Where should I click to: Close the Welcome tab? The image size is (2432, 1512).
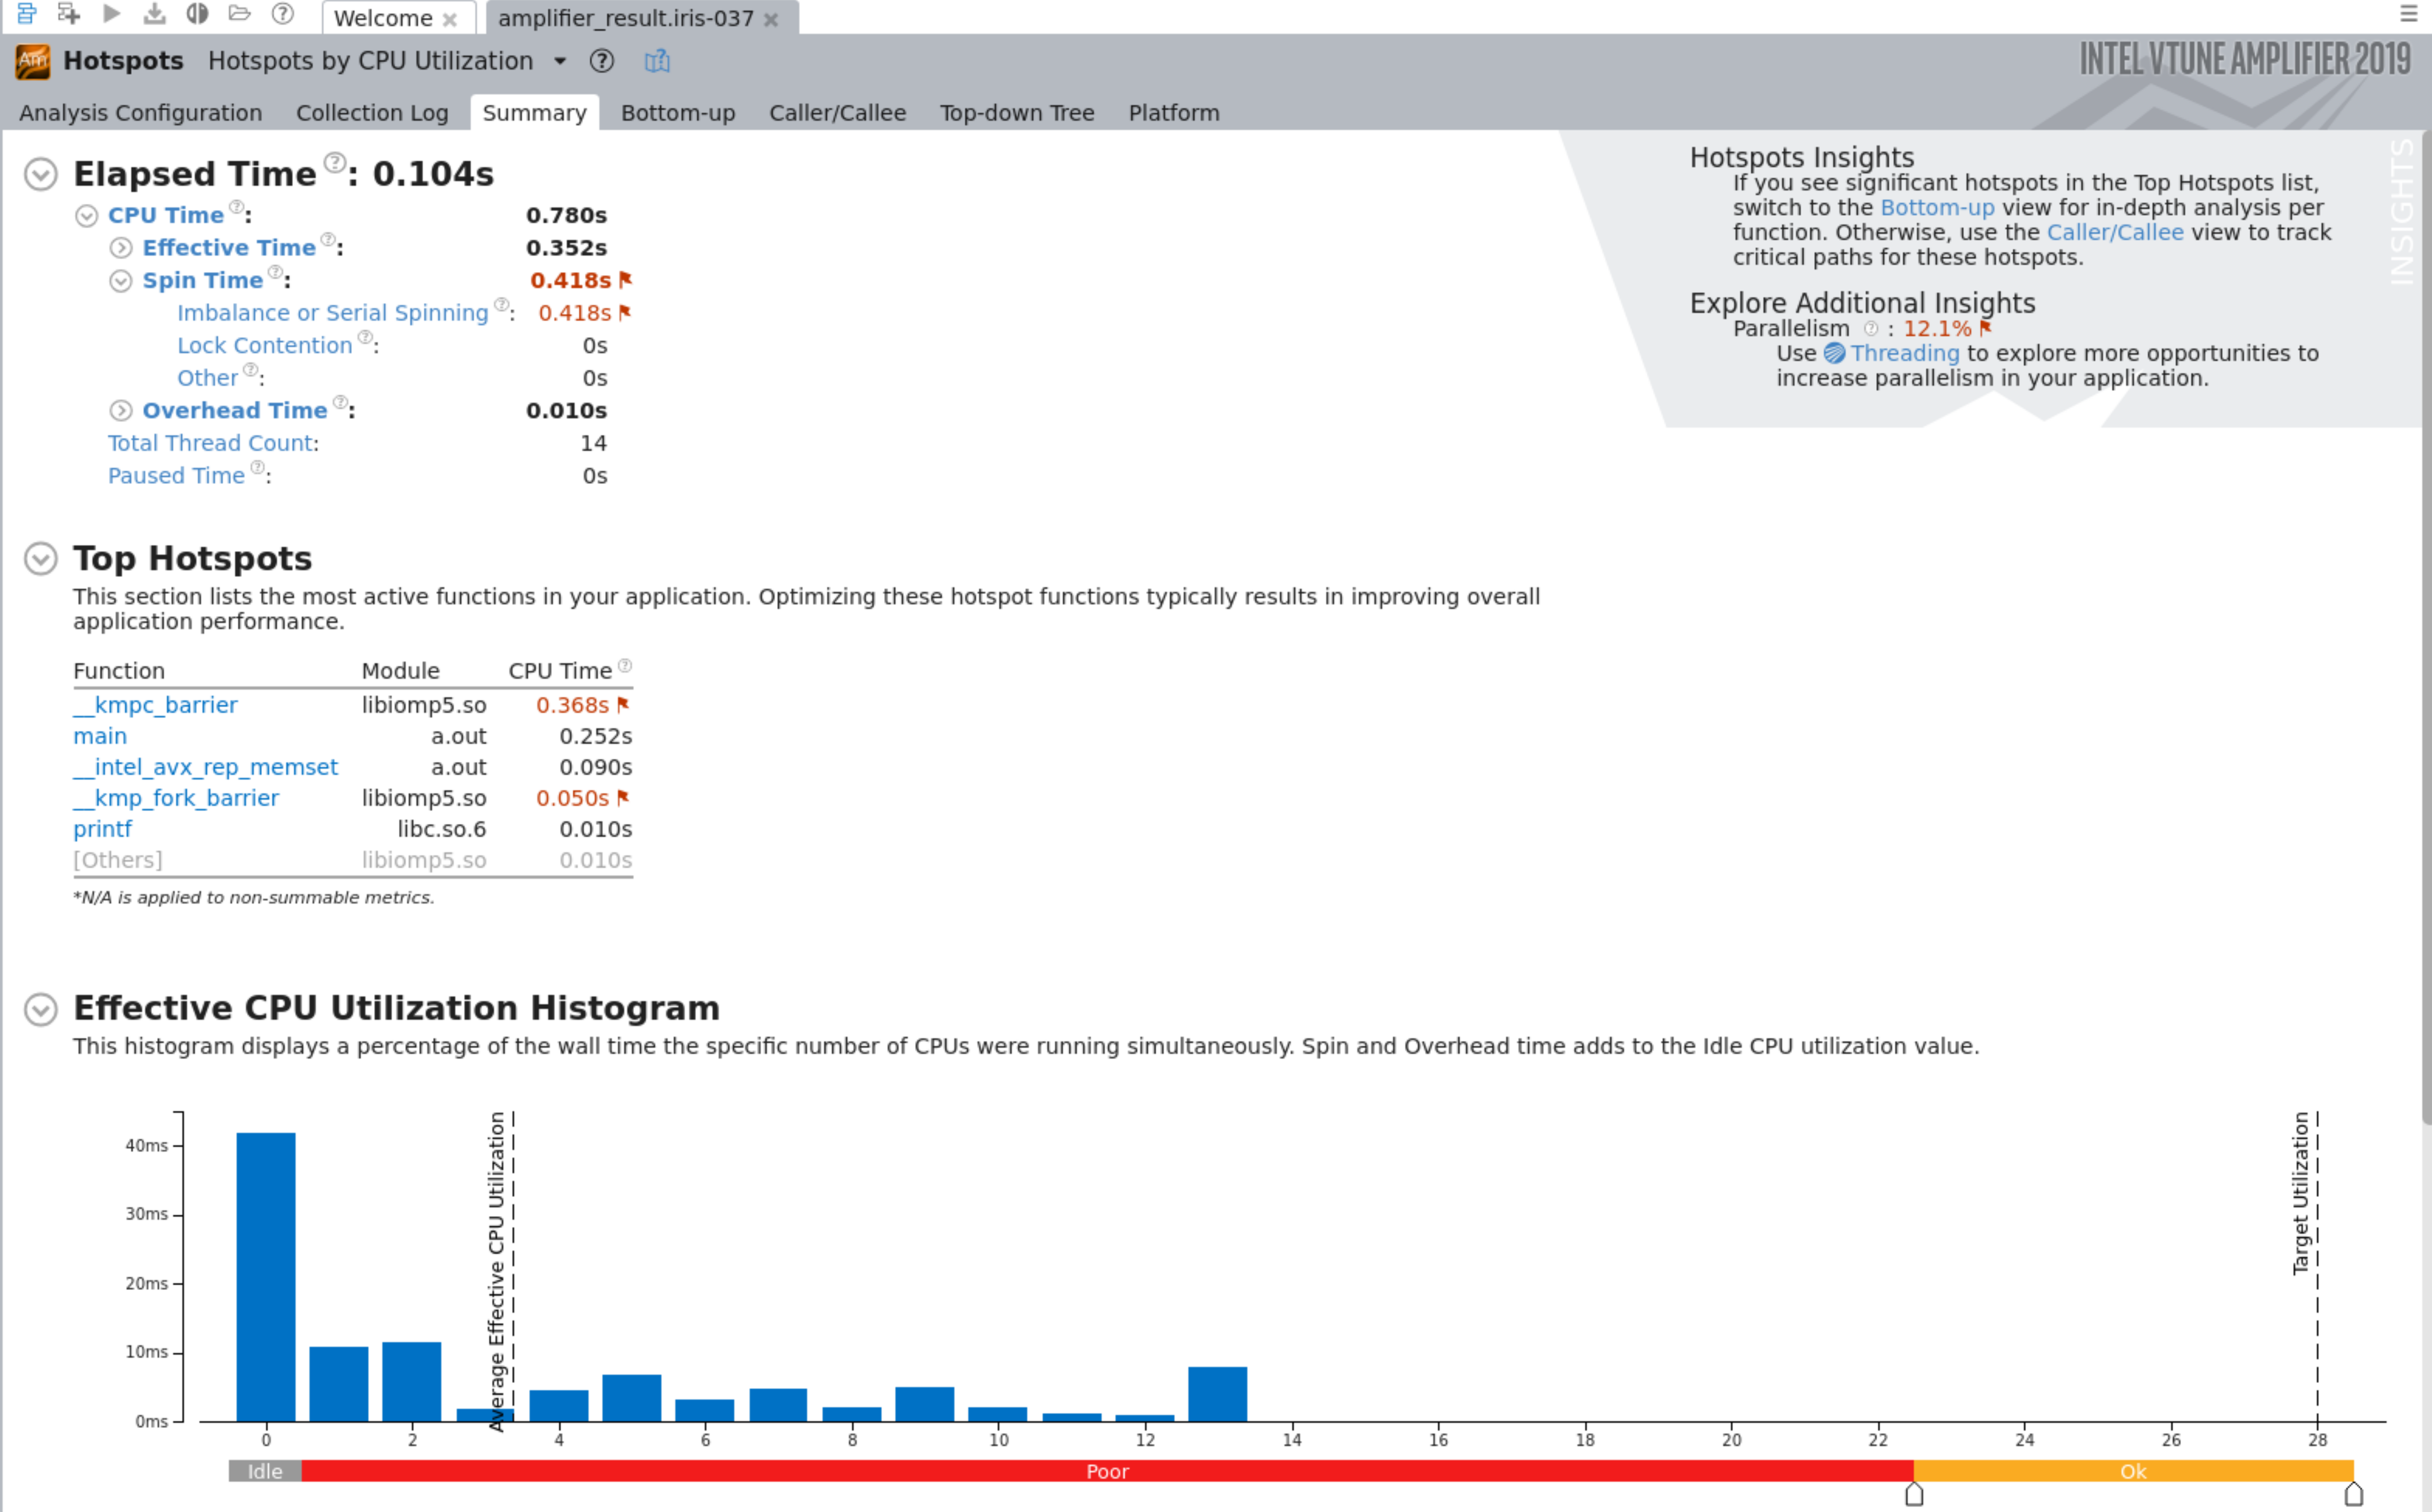(450, 19)
